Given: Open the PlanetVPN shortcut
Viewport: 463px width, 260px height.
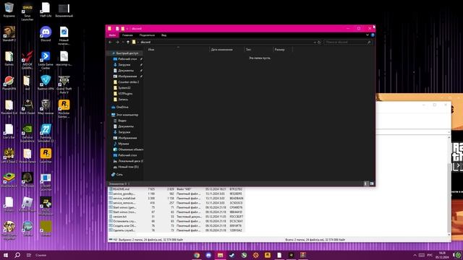Looking at the screenshot, I should point(9,82).
